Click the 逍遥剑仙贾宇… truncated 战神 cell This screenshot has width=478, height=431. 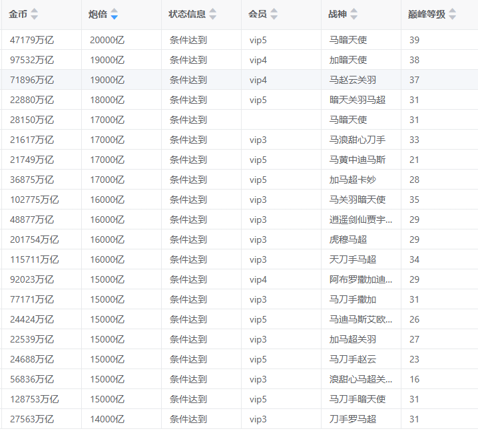click(361, 219)
